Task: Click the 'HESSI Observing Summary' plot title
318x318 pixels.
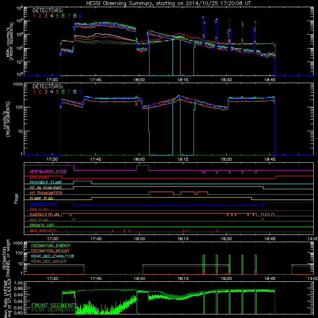Action: coord(168,3)
